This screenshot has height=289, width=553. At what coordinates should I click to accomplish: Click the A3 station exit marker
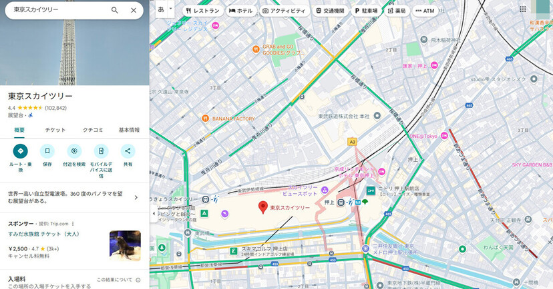click(352, 142)
